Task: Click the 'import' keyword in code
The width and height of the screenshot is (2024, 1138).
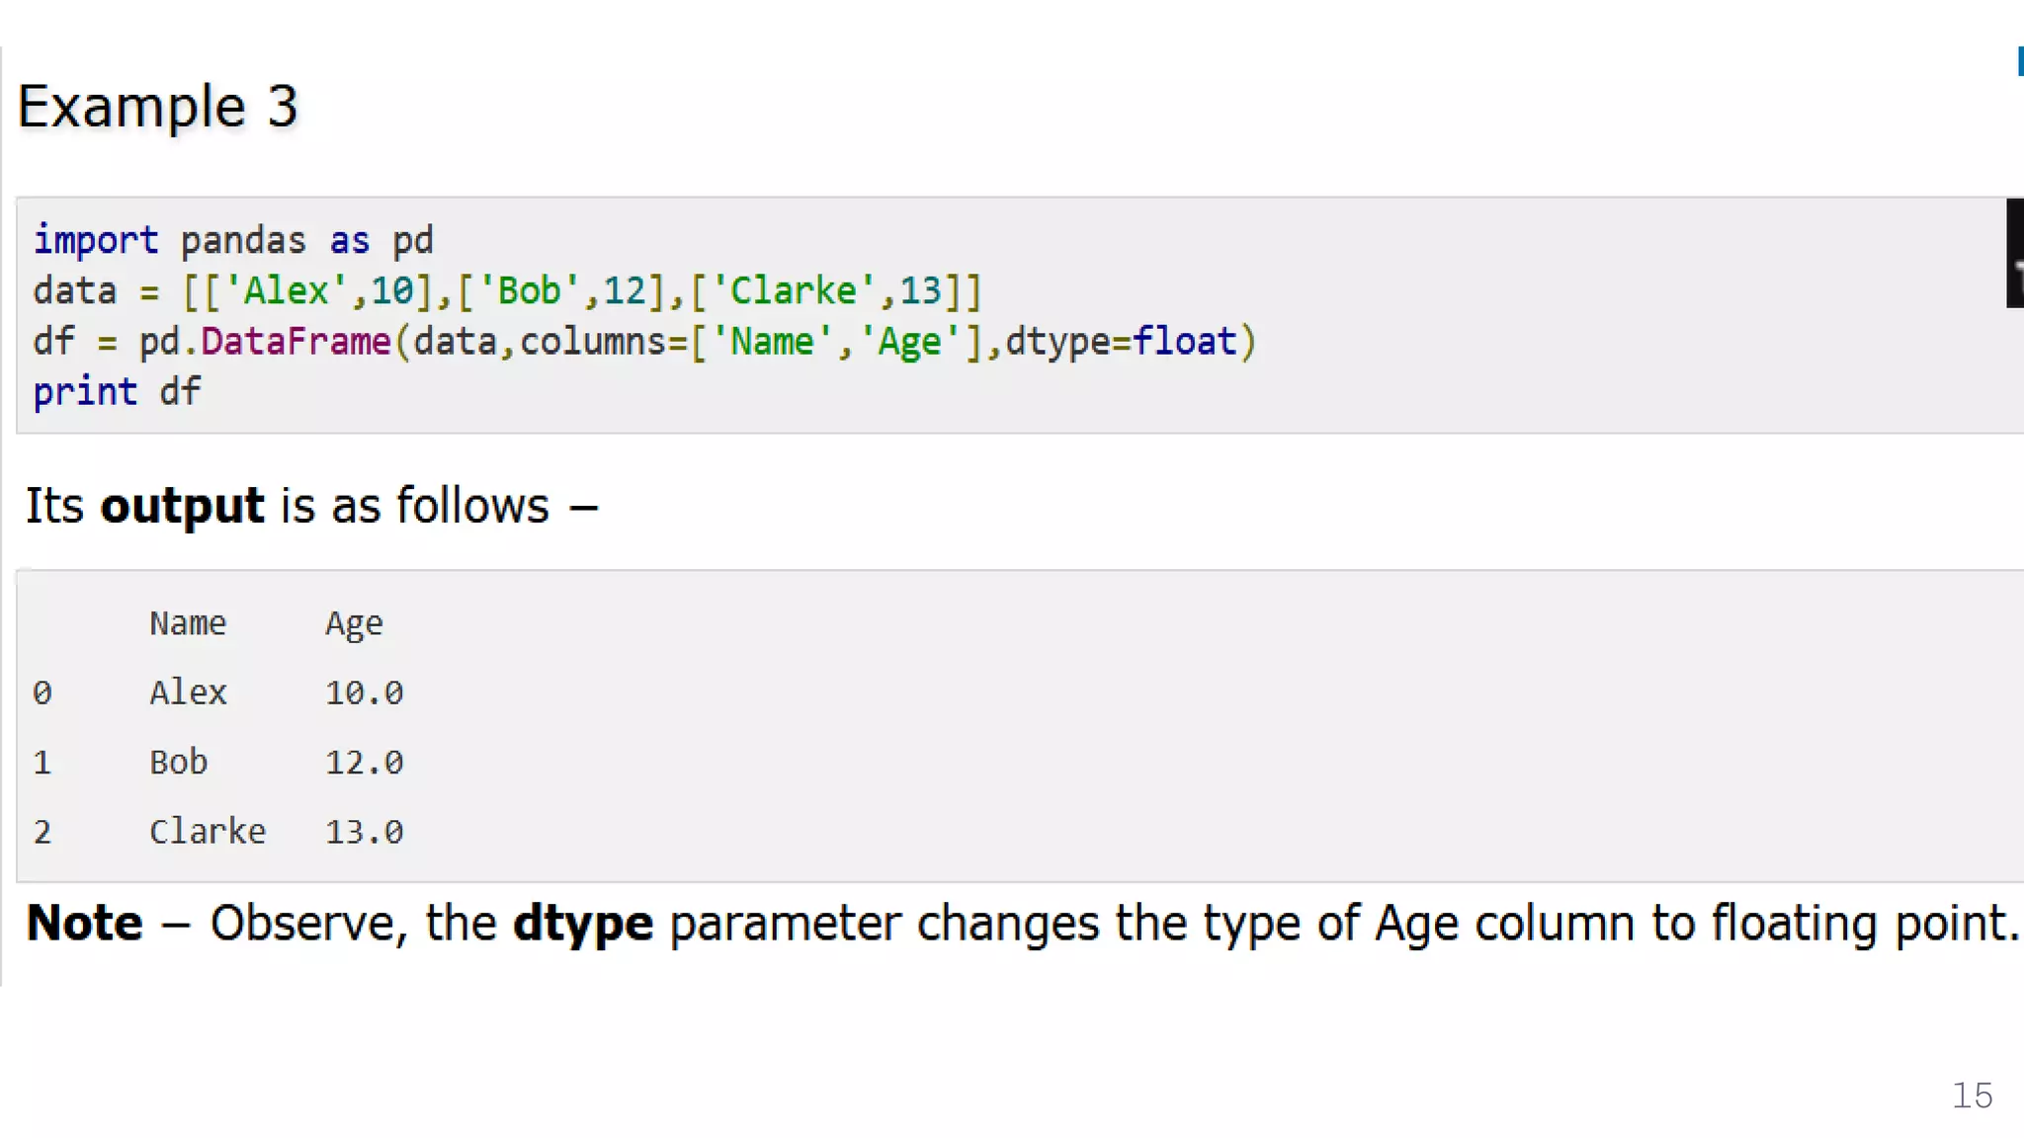Action: [x=96, y=240]
